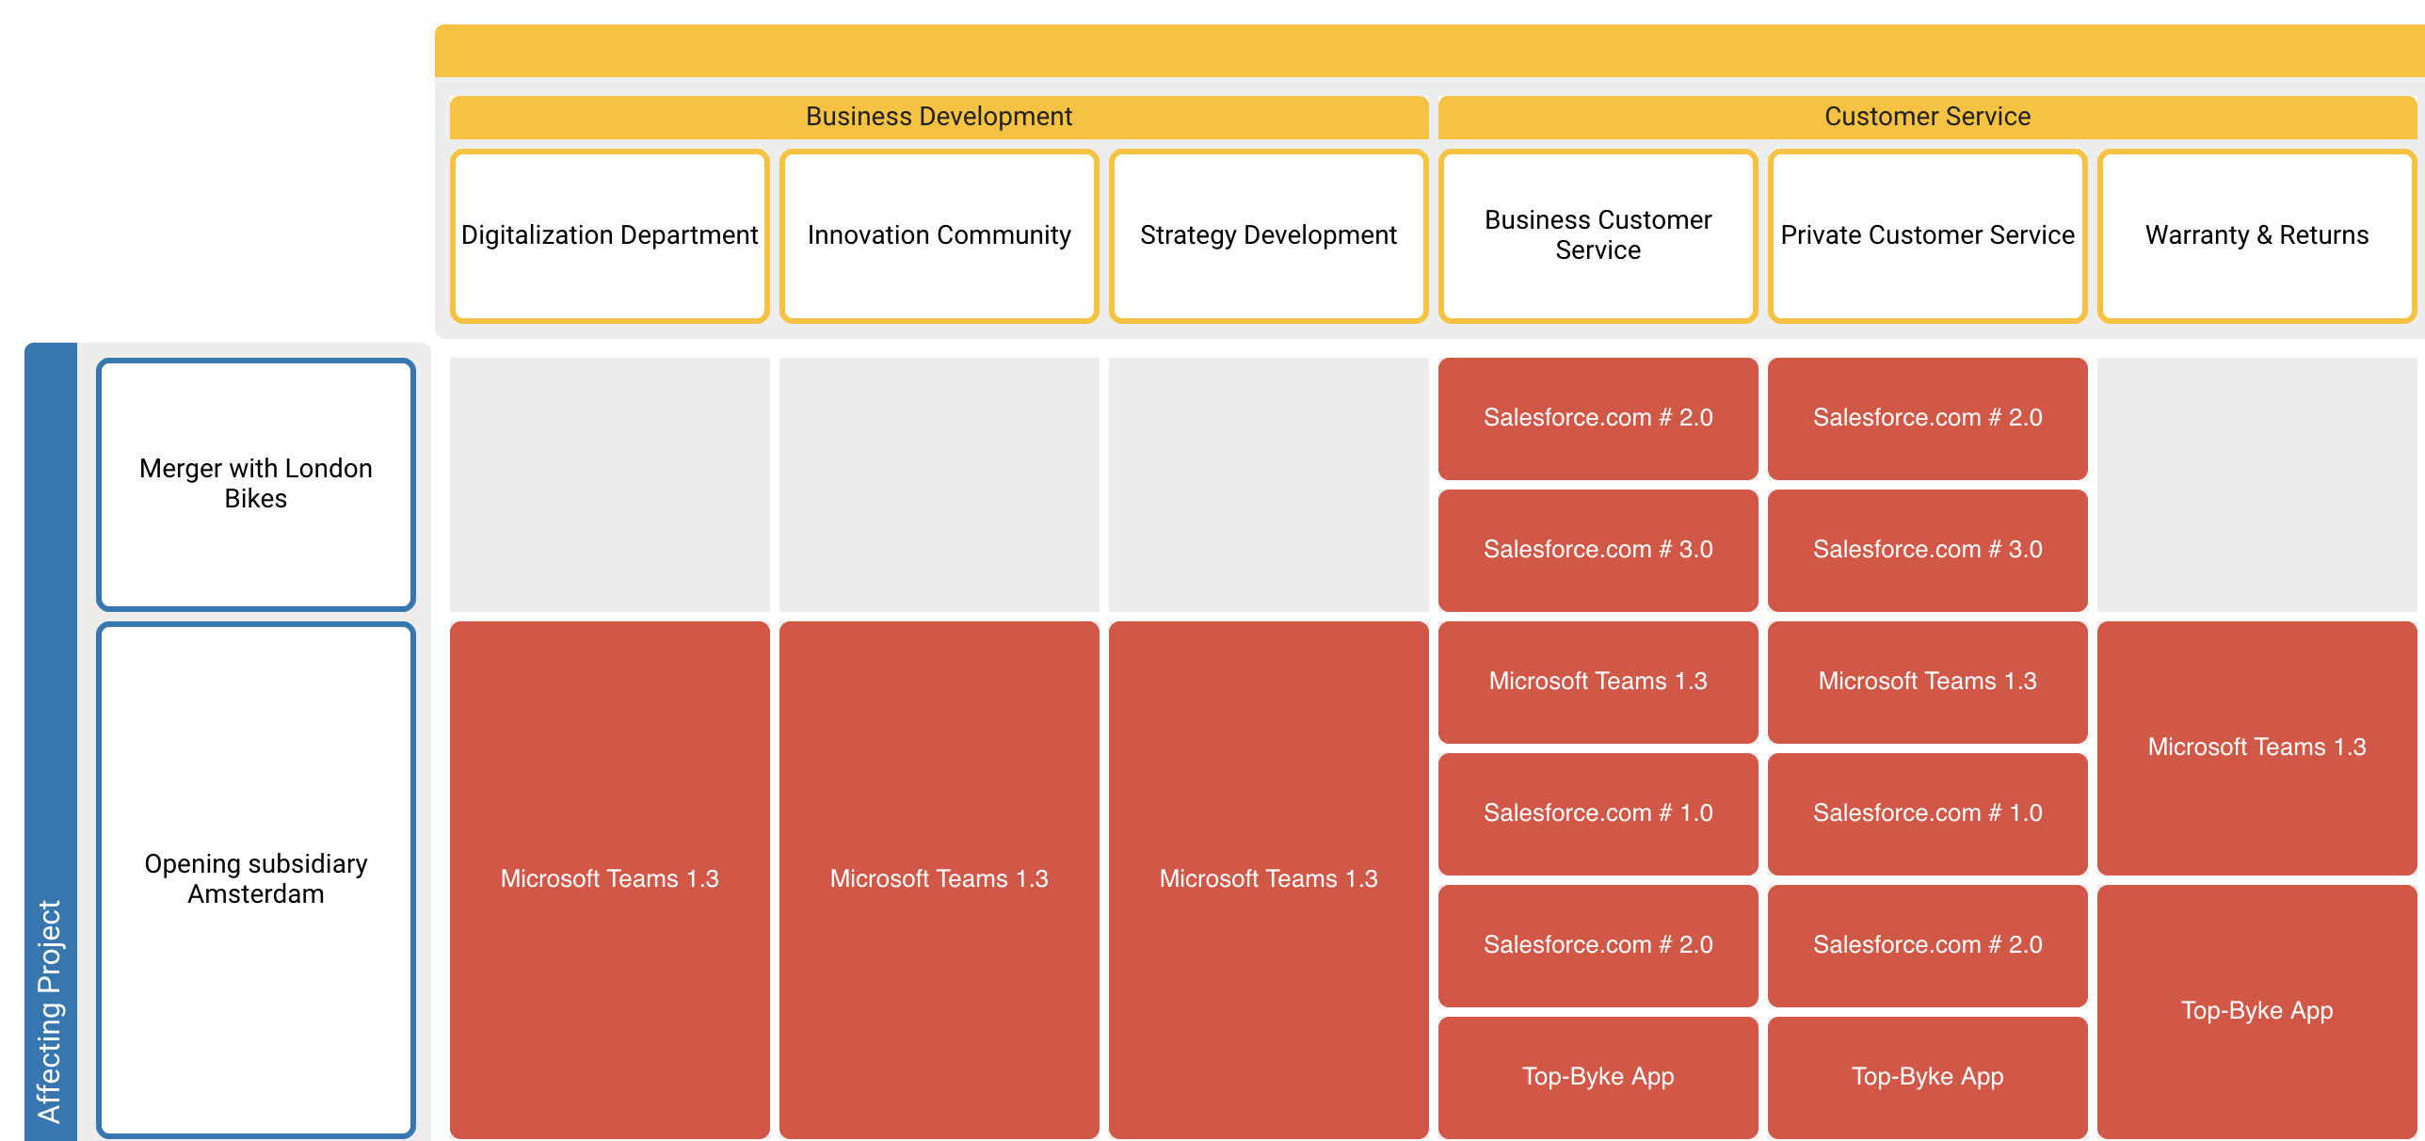The image size is (2425, 1141).
Task: Click the Business Development group bar
Action: click(x=939, y=117)
